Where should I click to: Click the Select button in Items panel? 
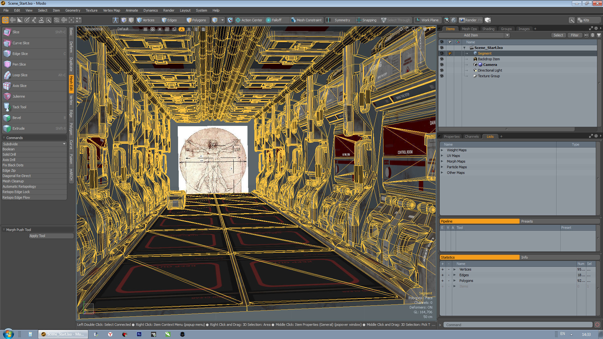click(558, 35)
